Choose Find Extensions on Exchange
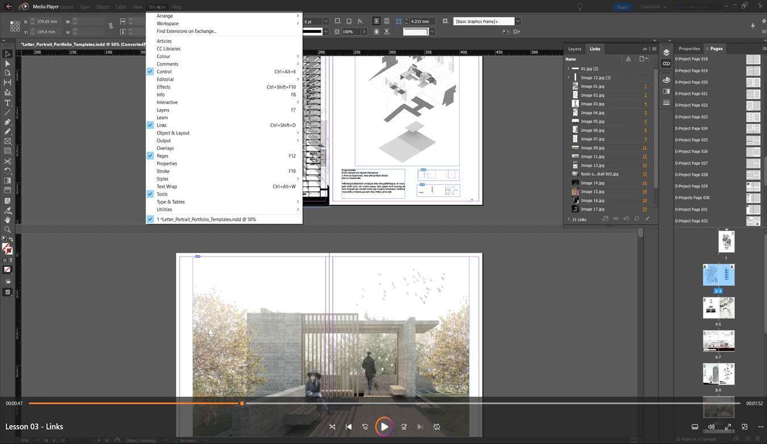Screen dimensions: 767x444 tap(224, 31)
